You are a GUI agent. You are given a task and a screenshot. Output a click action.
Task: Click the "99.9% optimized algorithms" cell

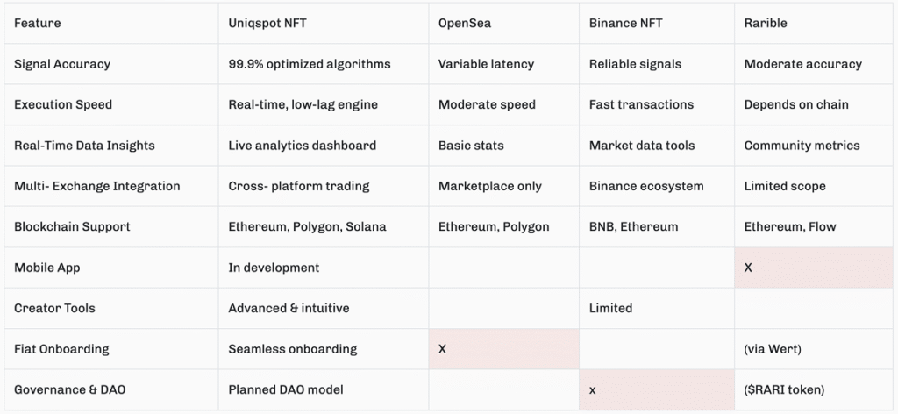(310, 64)
